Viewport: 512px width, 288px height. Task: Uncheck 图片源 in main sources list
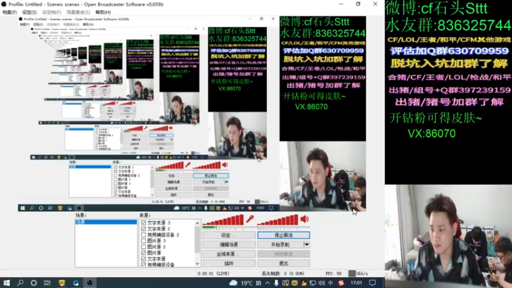143,253
